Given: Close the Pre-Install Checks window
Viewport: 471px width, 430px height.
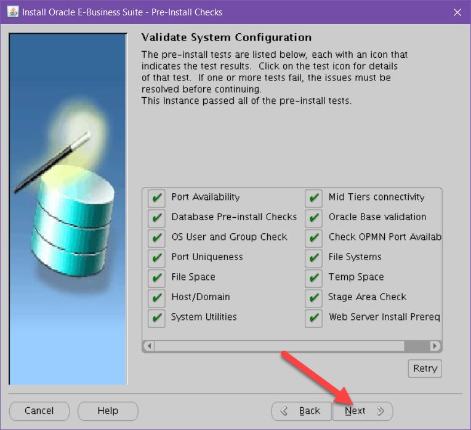Looking at the screenshot, I should coord(457,12).
